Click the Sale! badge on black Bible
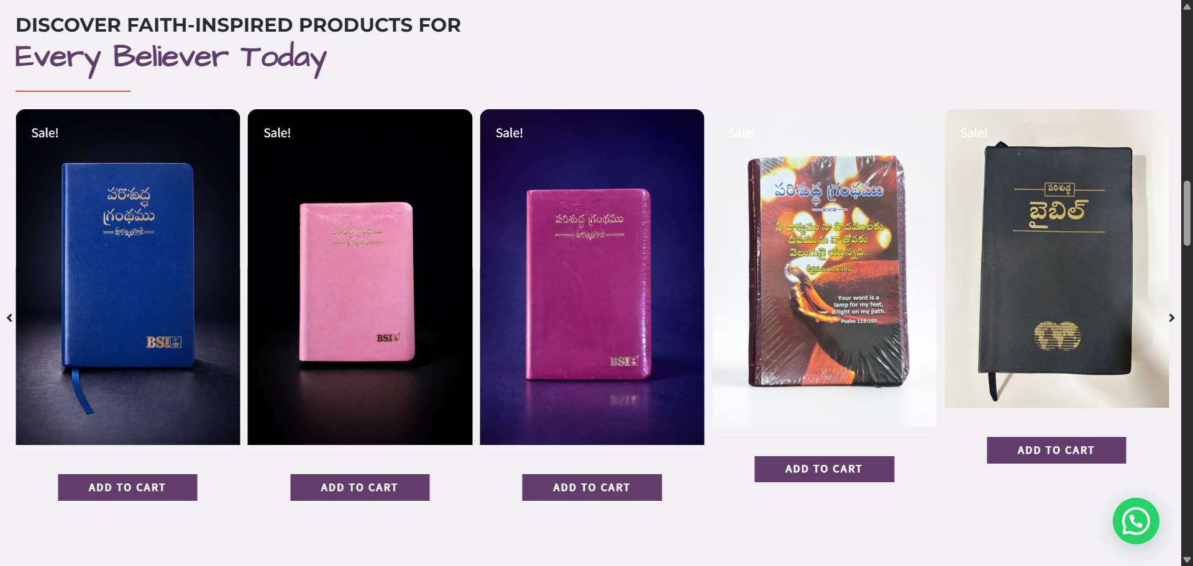This screenshot has width=1193, height=566. click(x=973, y=133)
